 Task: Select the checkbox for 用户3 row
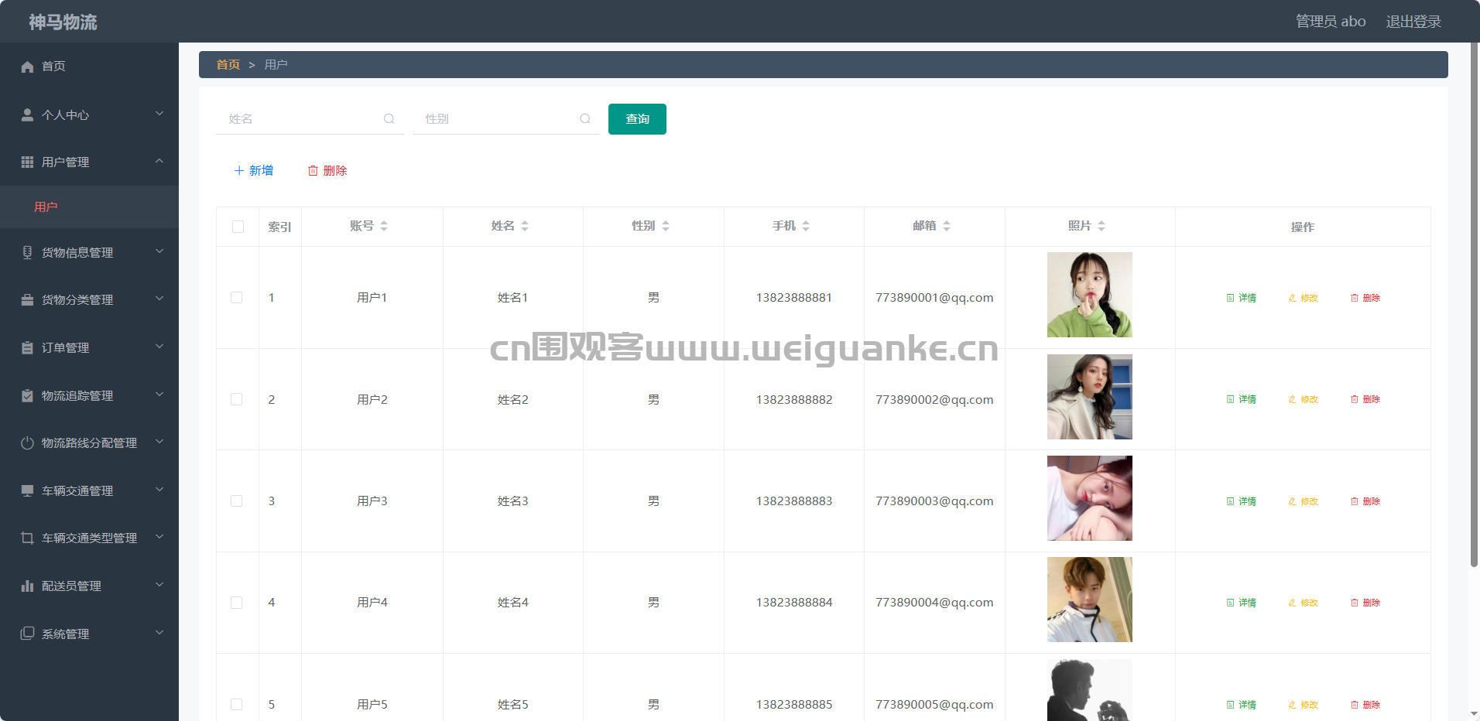click(x=237, y=501)
